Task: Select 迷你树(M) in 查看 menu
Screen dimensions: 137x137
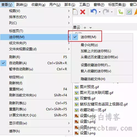Action: [x=36, y=37]
